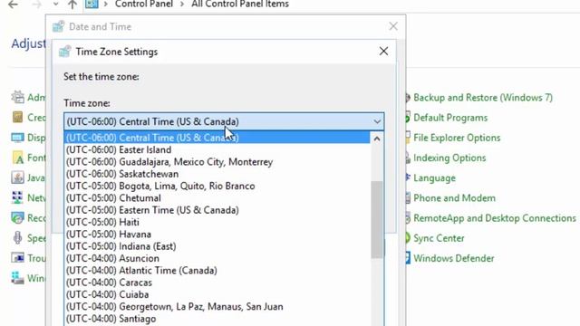Select (UTC-04:00) Asuncion
580x326 pixels.
click(217, 258)
